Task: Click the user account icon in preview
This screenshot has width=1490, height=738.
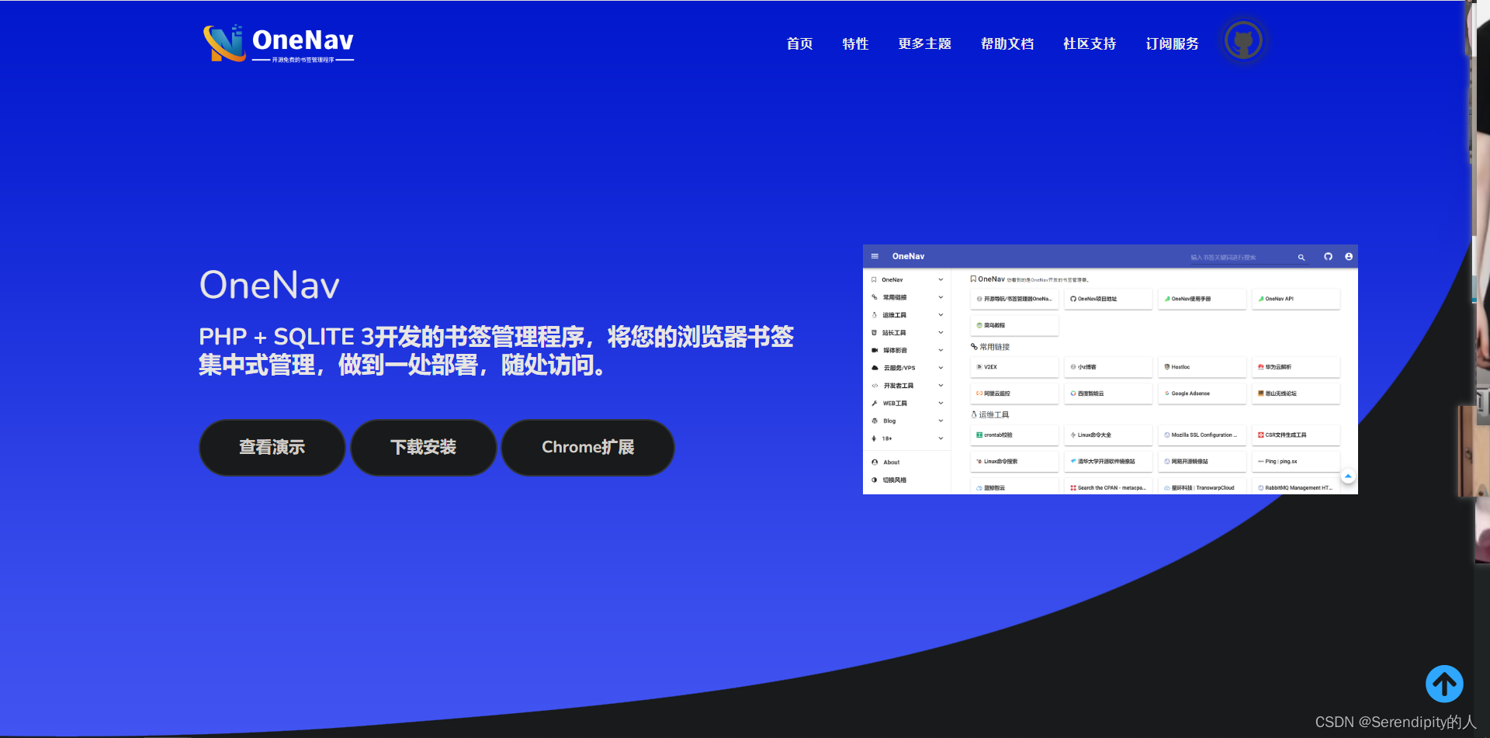Action: click(1349, 256)
